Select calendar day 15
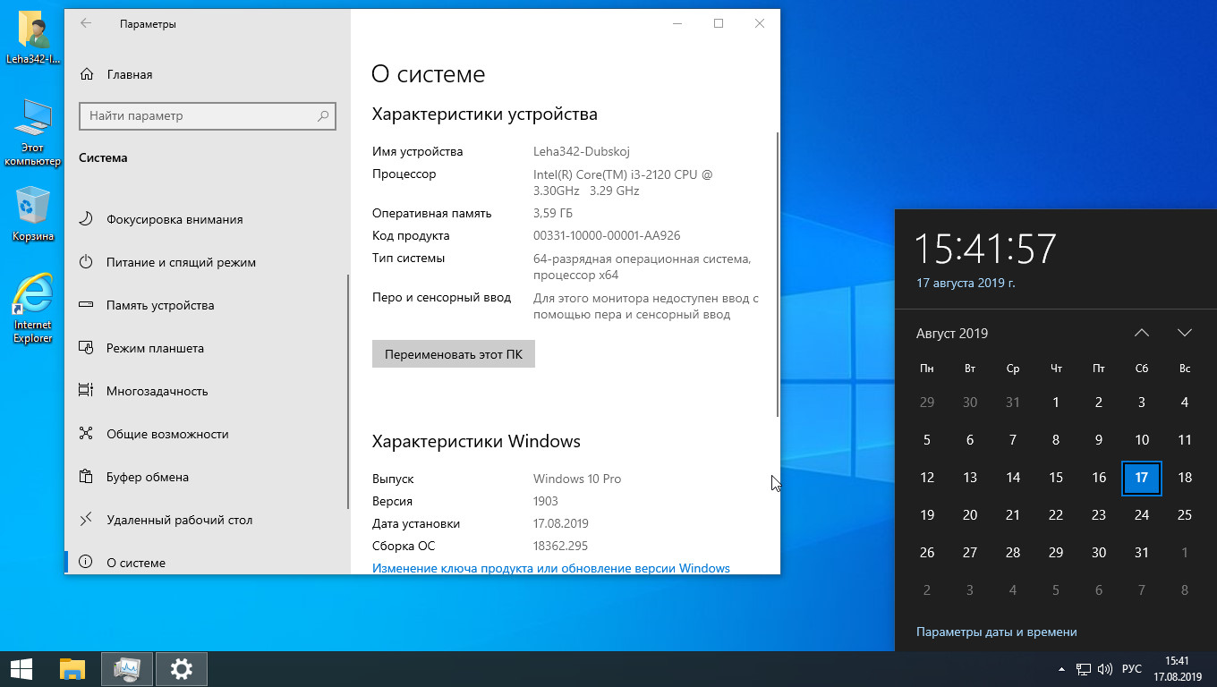Screen dimensions: 1217x687 click(x=1056, y=478)
